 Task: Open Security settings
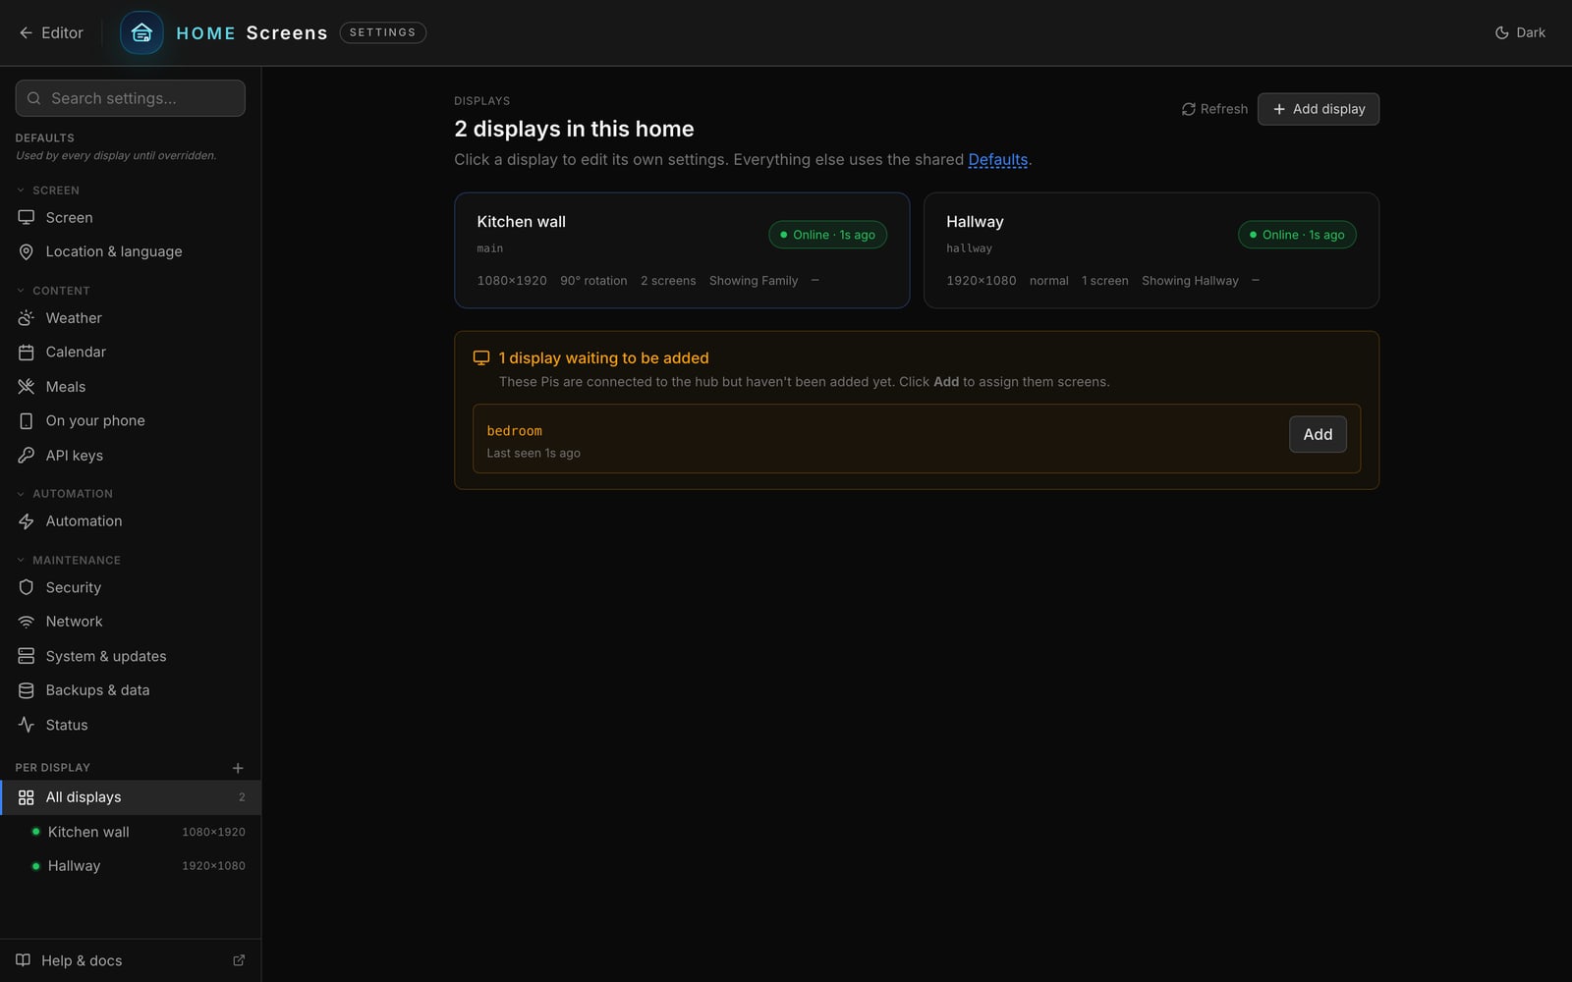click(131, 587)
